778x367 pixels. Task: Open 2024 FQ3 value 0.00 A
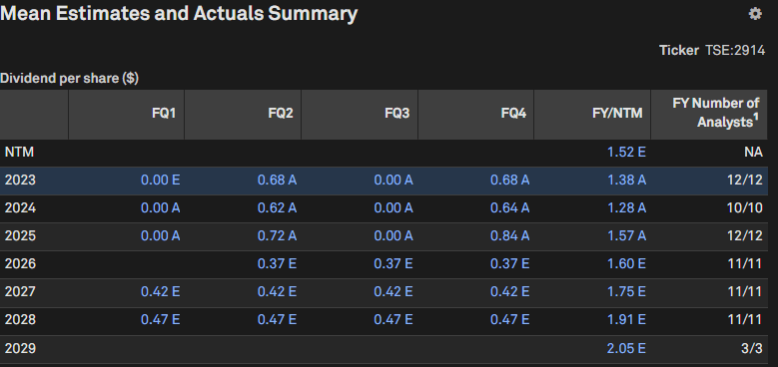(x=393, y=208)
